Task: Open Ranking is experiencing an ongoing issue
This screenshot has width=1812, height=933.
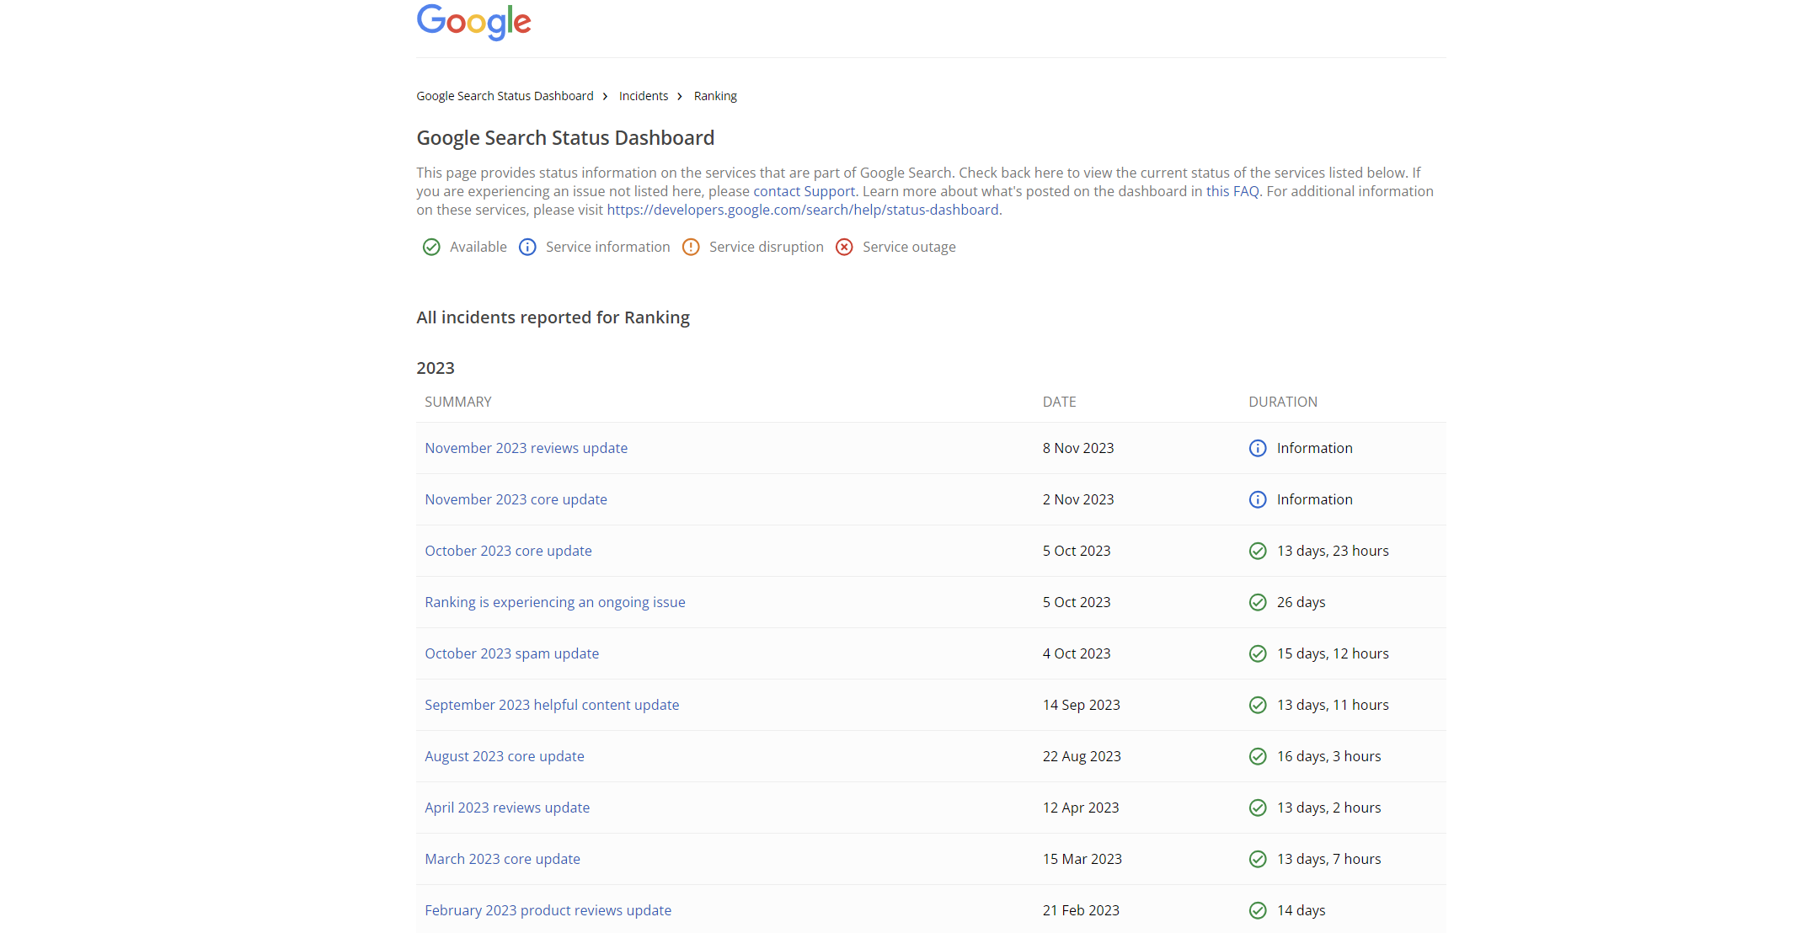Action: [554, 602]
